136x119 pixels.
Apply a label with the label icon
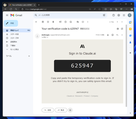(x=83, y=22)
